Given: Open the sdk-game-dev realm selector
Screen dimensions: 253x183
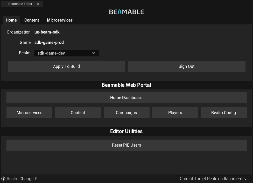Looking at the screenshot, I should pyautogui.click(x=67, y=53).
